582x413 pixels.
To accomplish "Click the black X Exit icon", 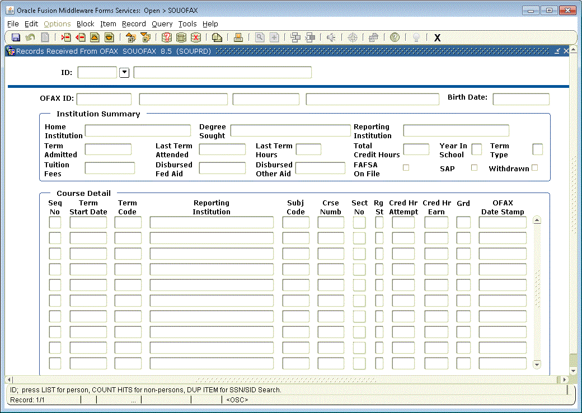I will [x=438, y=37].
